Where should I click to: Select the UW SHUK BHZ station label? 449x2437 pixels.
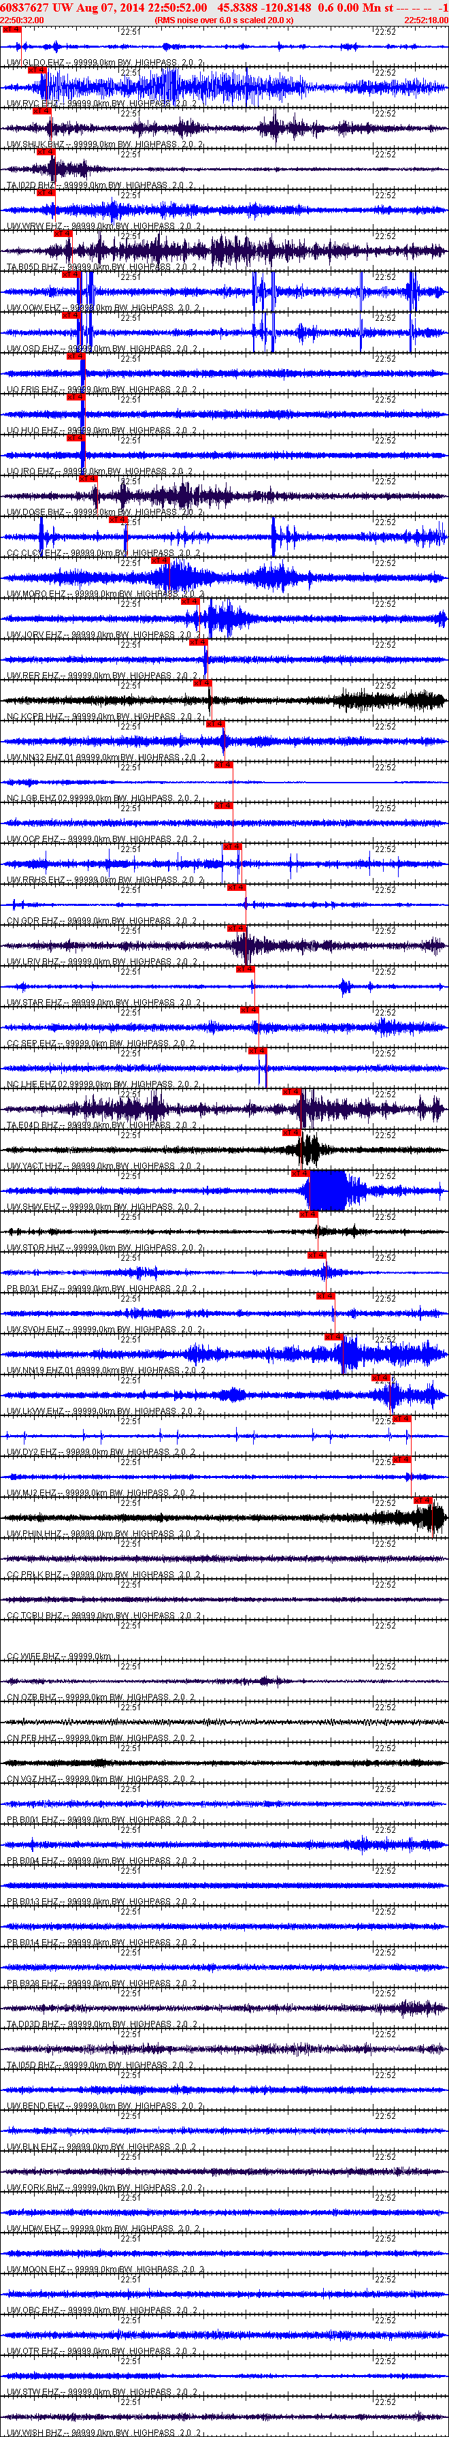tap(101, 145)
